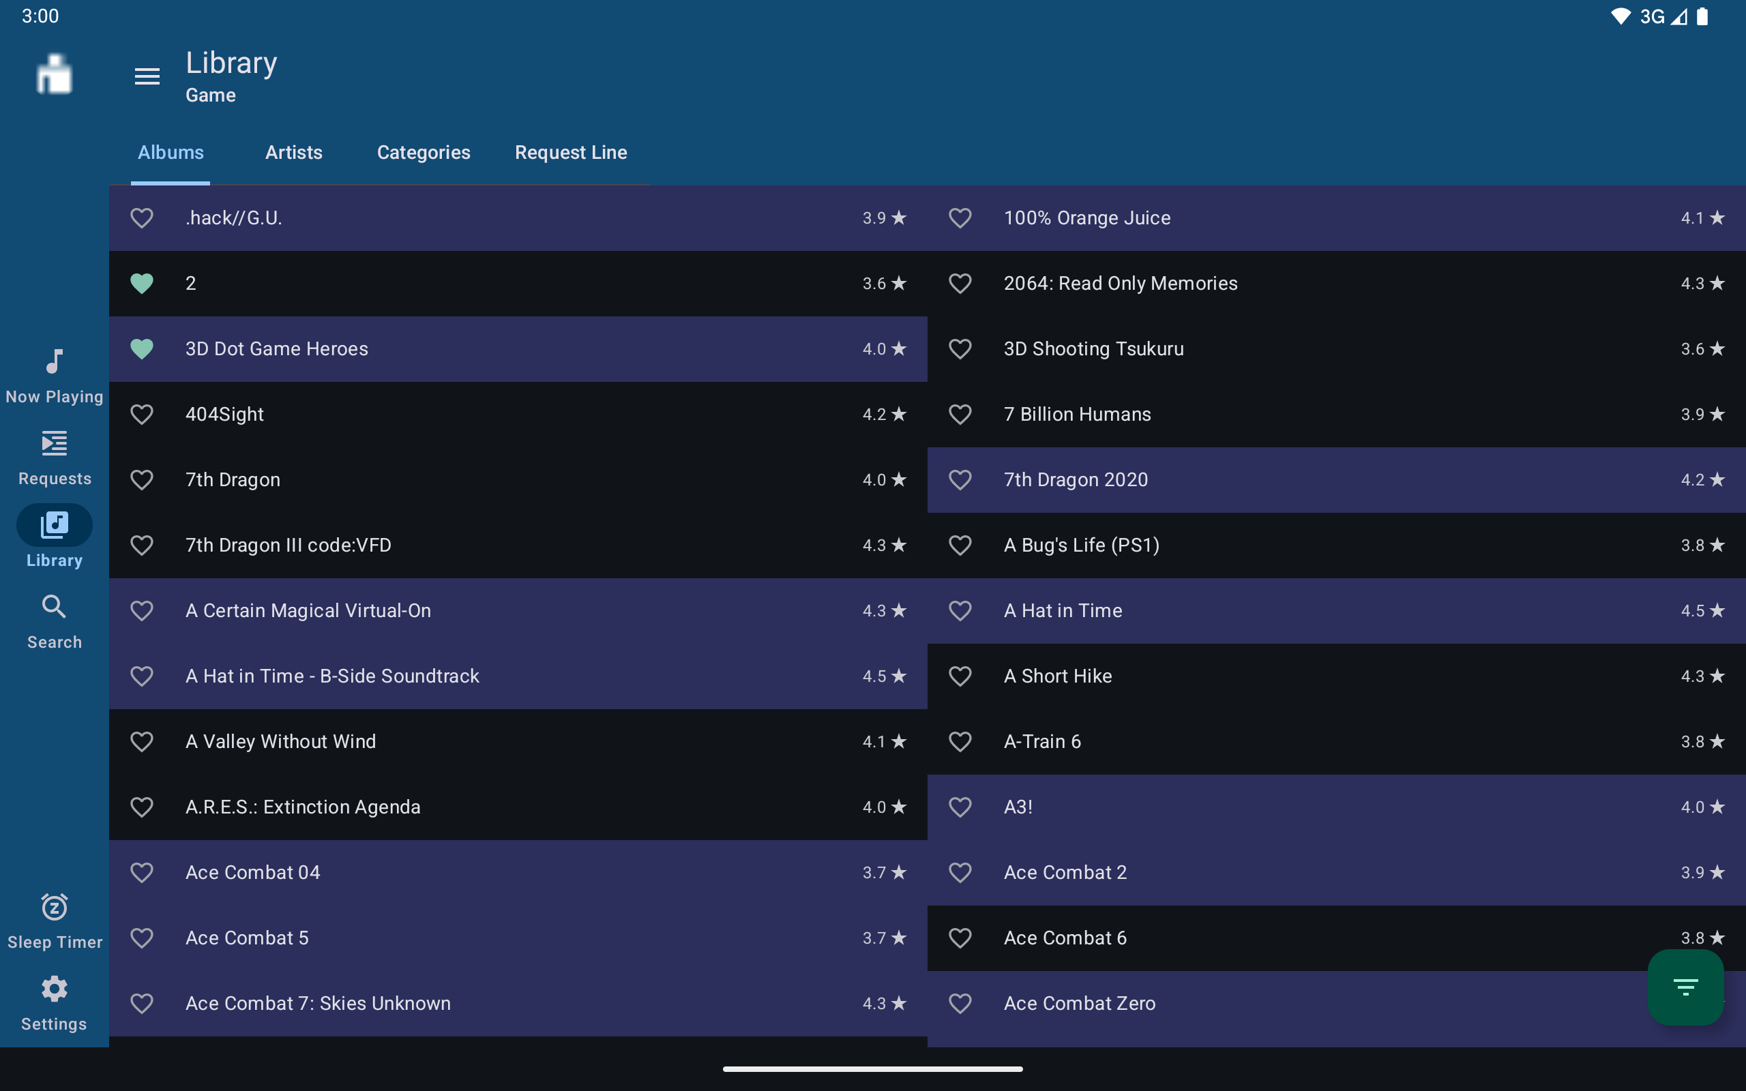This screenshot has height=1091, width=1746.
Task: Favorite 3D Shooting Tsukuru
Action: (x=960, y=349)
